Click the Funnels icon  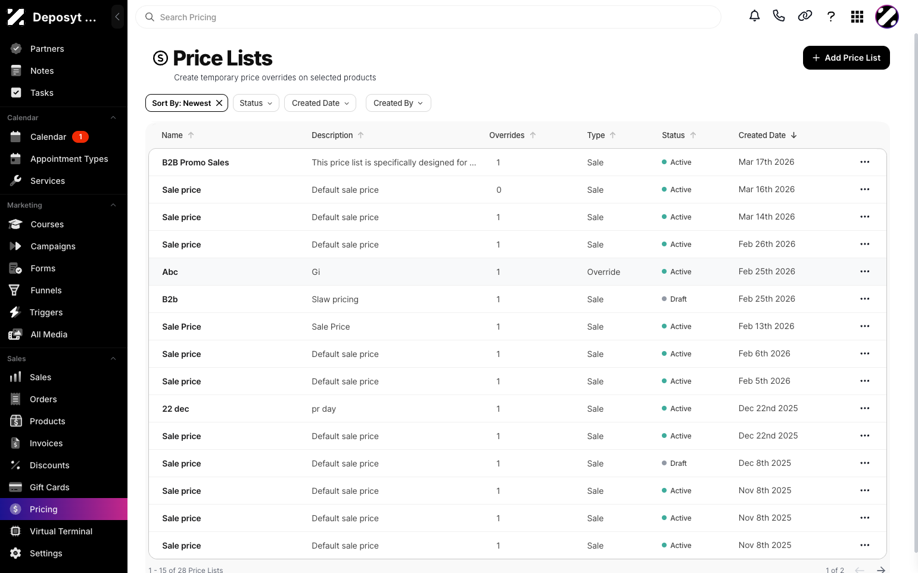point(14,290)
